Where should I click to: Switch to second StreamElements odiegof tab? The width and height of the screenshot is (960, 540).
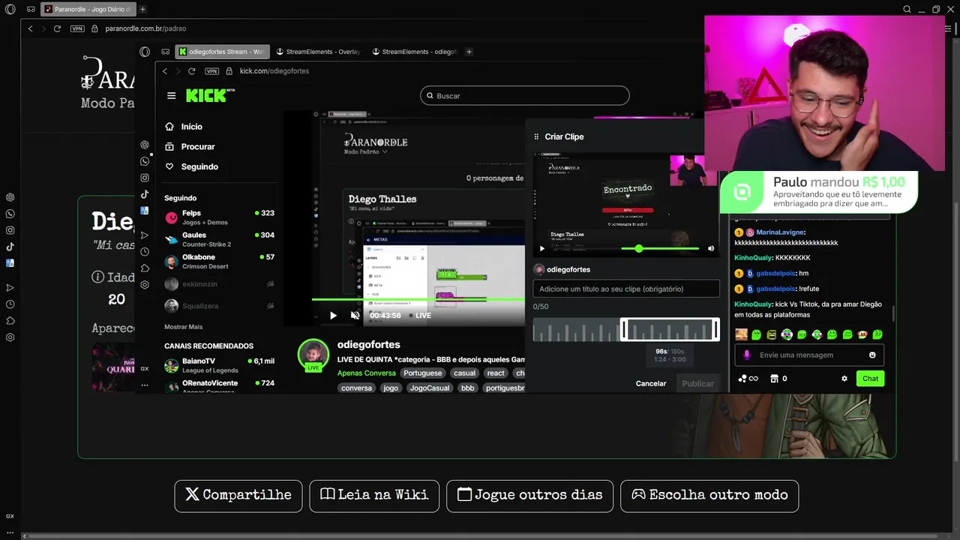coord(414,52)
